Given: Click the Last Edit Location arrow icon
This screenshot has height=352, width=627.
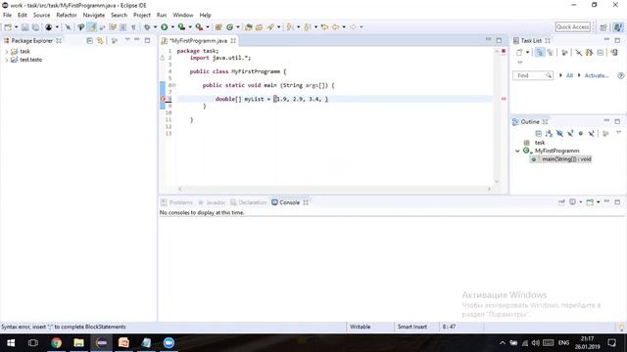Looking at the screenshot, I should click(324, 27).
